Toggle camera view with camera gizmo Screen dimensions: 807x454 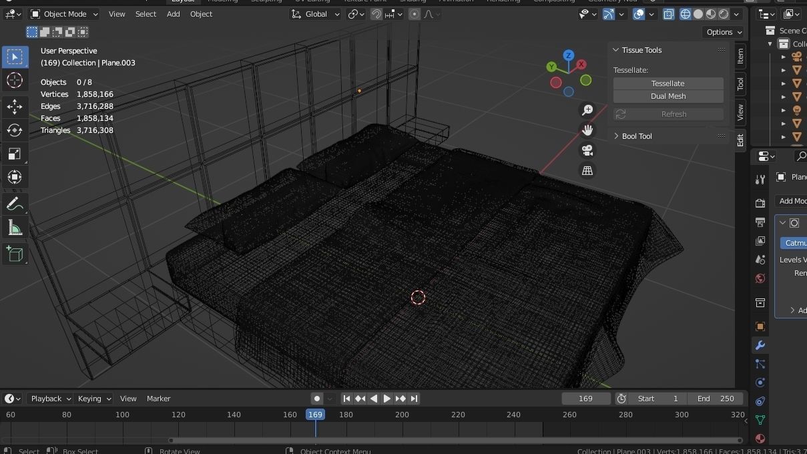587,150
